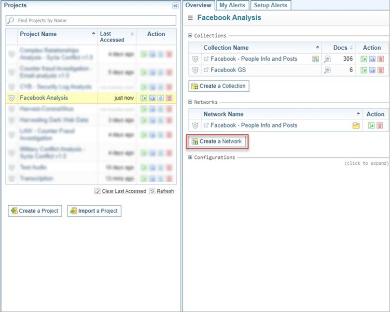Focus the Find Projects by Name field
Image resolution: width=390 pixels, height=312 pixels.
click(x=91, y=21)
